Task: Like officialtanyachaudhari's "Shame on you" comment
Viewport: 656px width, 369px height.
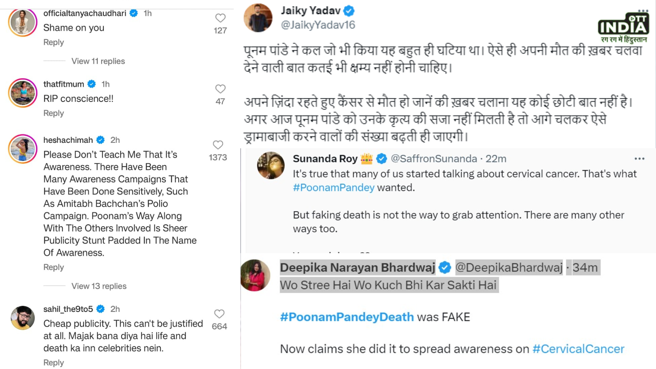Action: point(220,18)
